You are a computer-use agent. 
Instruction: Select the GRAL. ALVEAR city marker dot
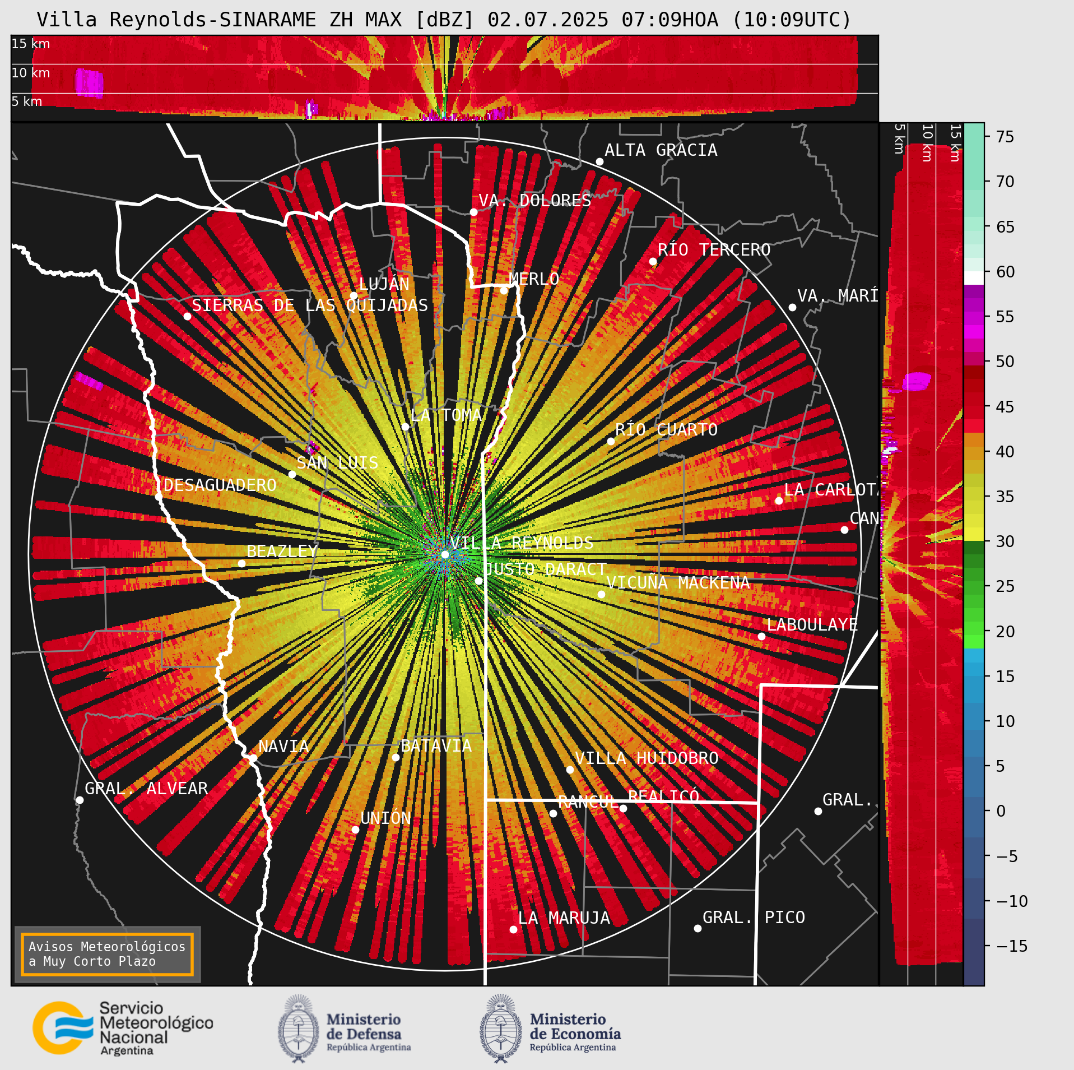point(80,800)
